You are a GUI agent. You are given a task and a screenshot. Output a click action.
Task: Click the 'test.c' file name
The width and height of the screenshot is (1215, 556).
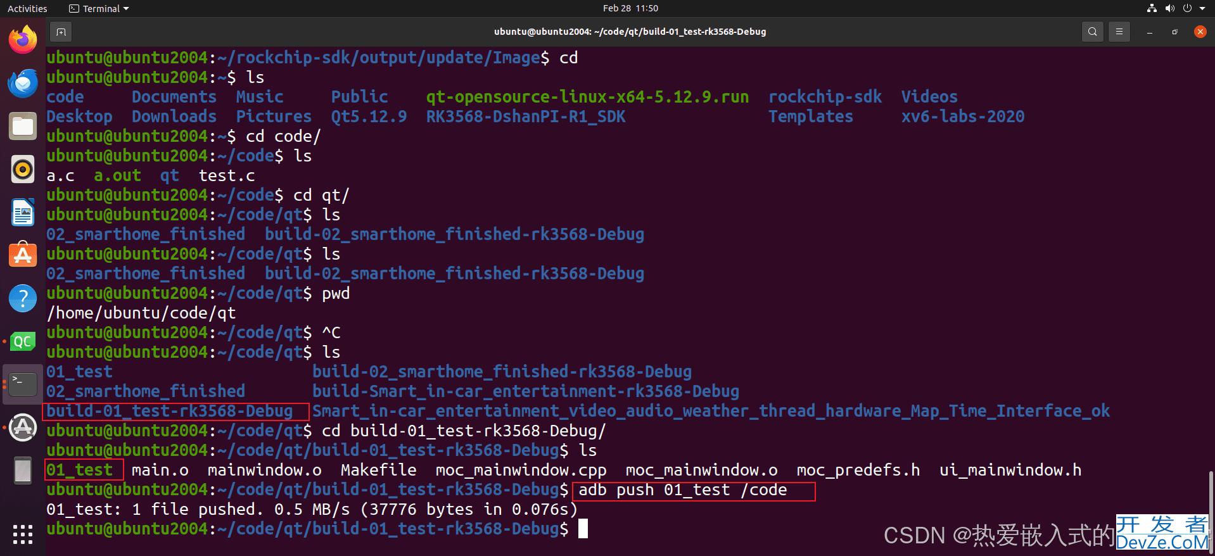(x=227, y=175)
